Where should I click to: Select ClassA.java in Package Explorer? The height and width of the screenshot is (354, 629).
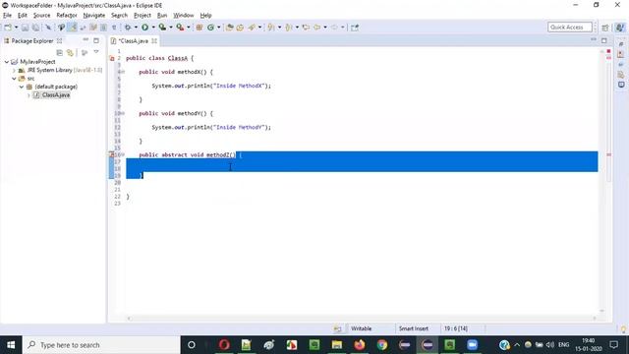coord(56,95)
